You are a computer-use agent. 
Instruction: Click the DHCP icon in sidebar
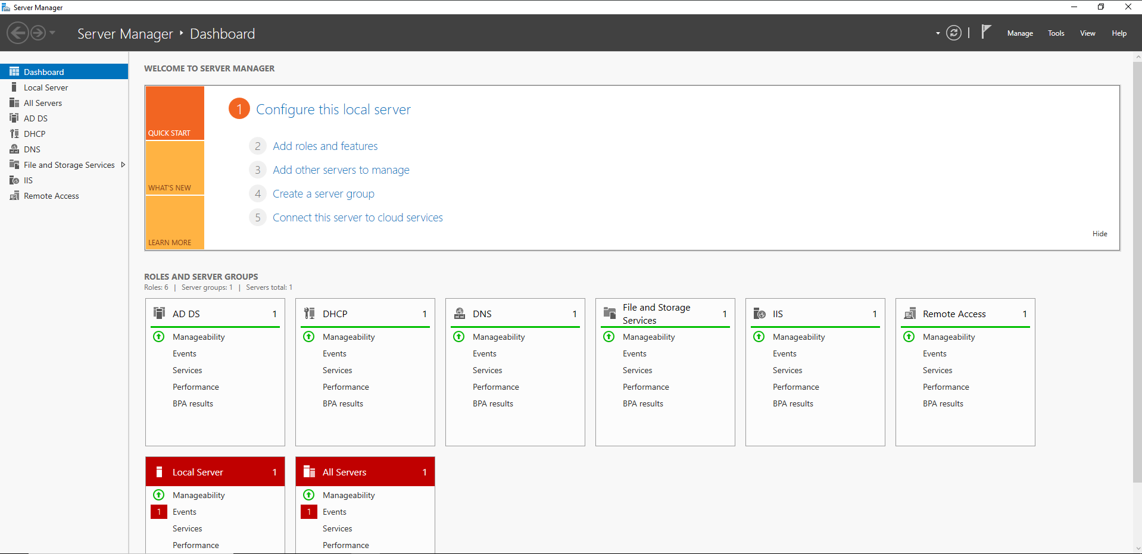point(14,133)
